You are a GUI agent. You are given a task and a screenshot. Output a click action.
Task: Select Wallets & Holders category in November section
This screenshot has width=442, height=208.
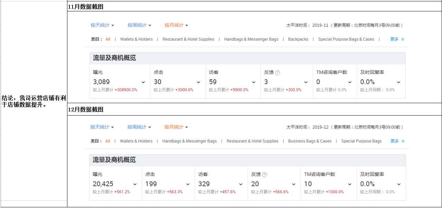pos(136,39)
